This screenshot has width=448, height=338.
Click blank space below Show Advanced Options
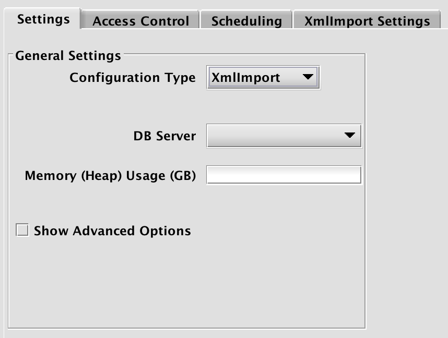157,282
